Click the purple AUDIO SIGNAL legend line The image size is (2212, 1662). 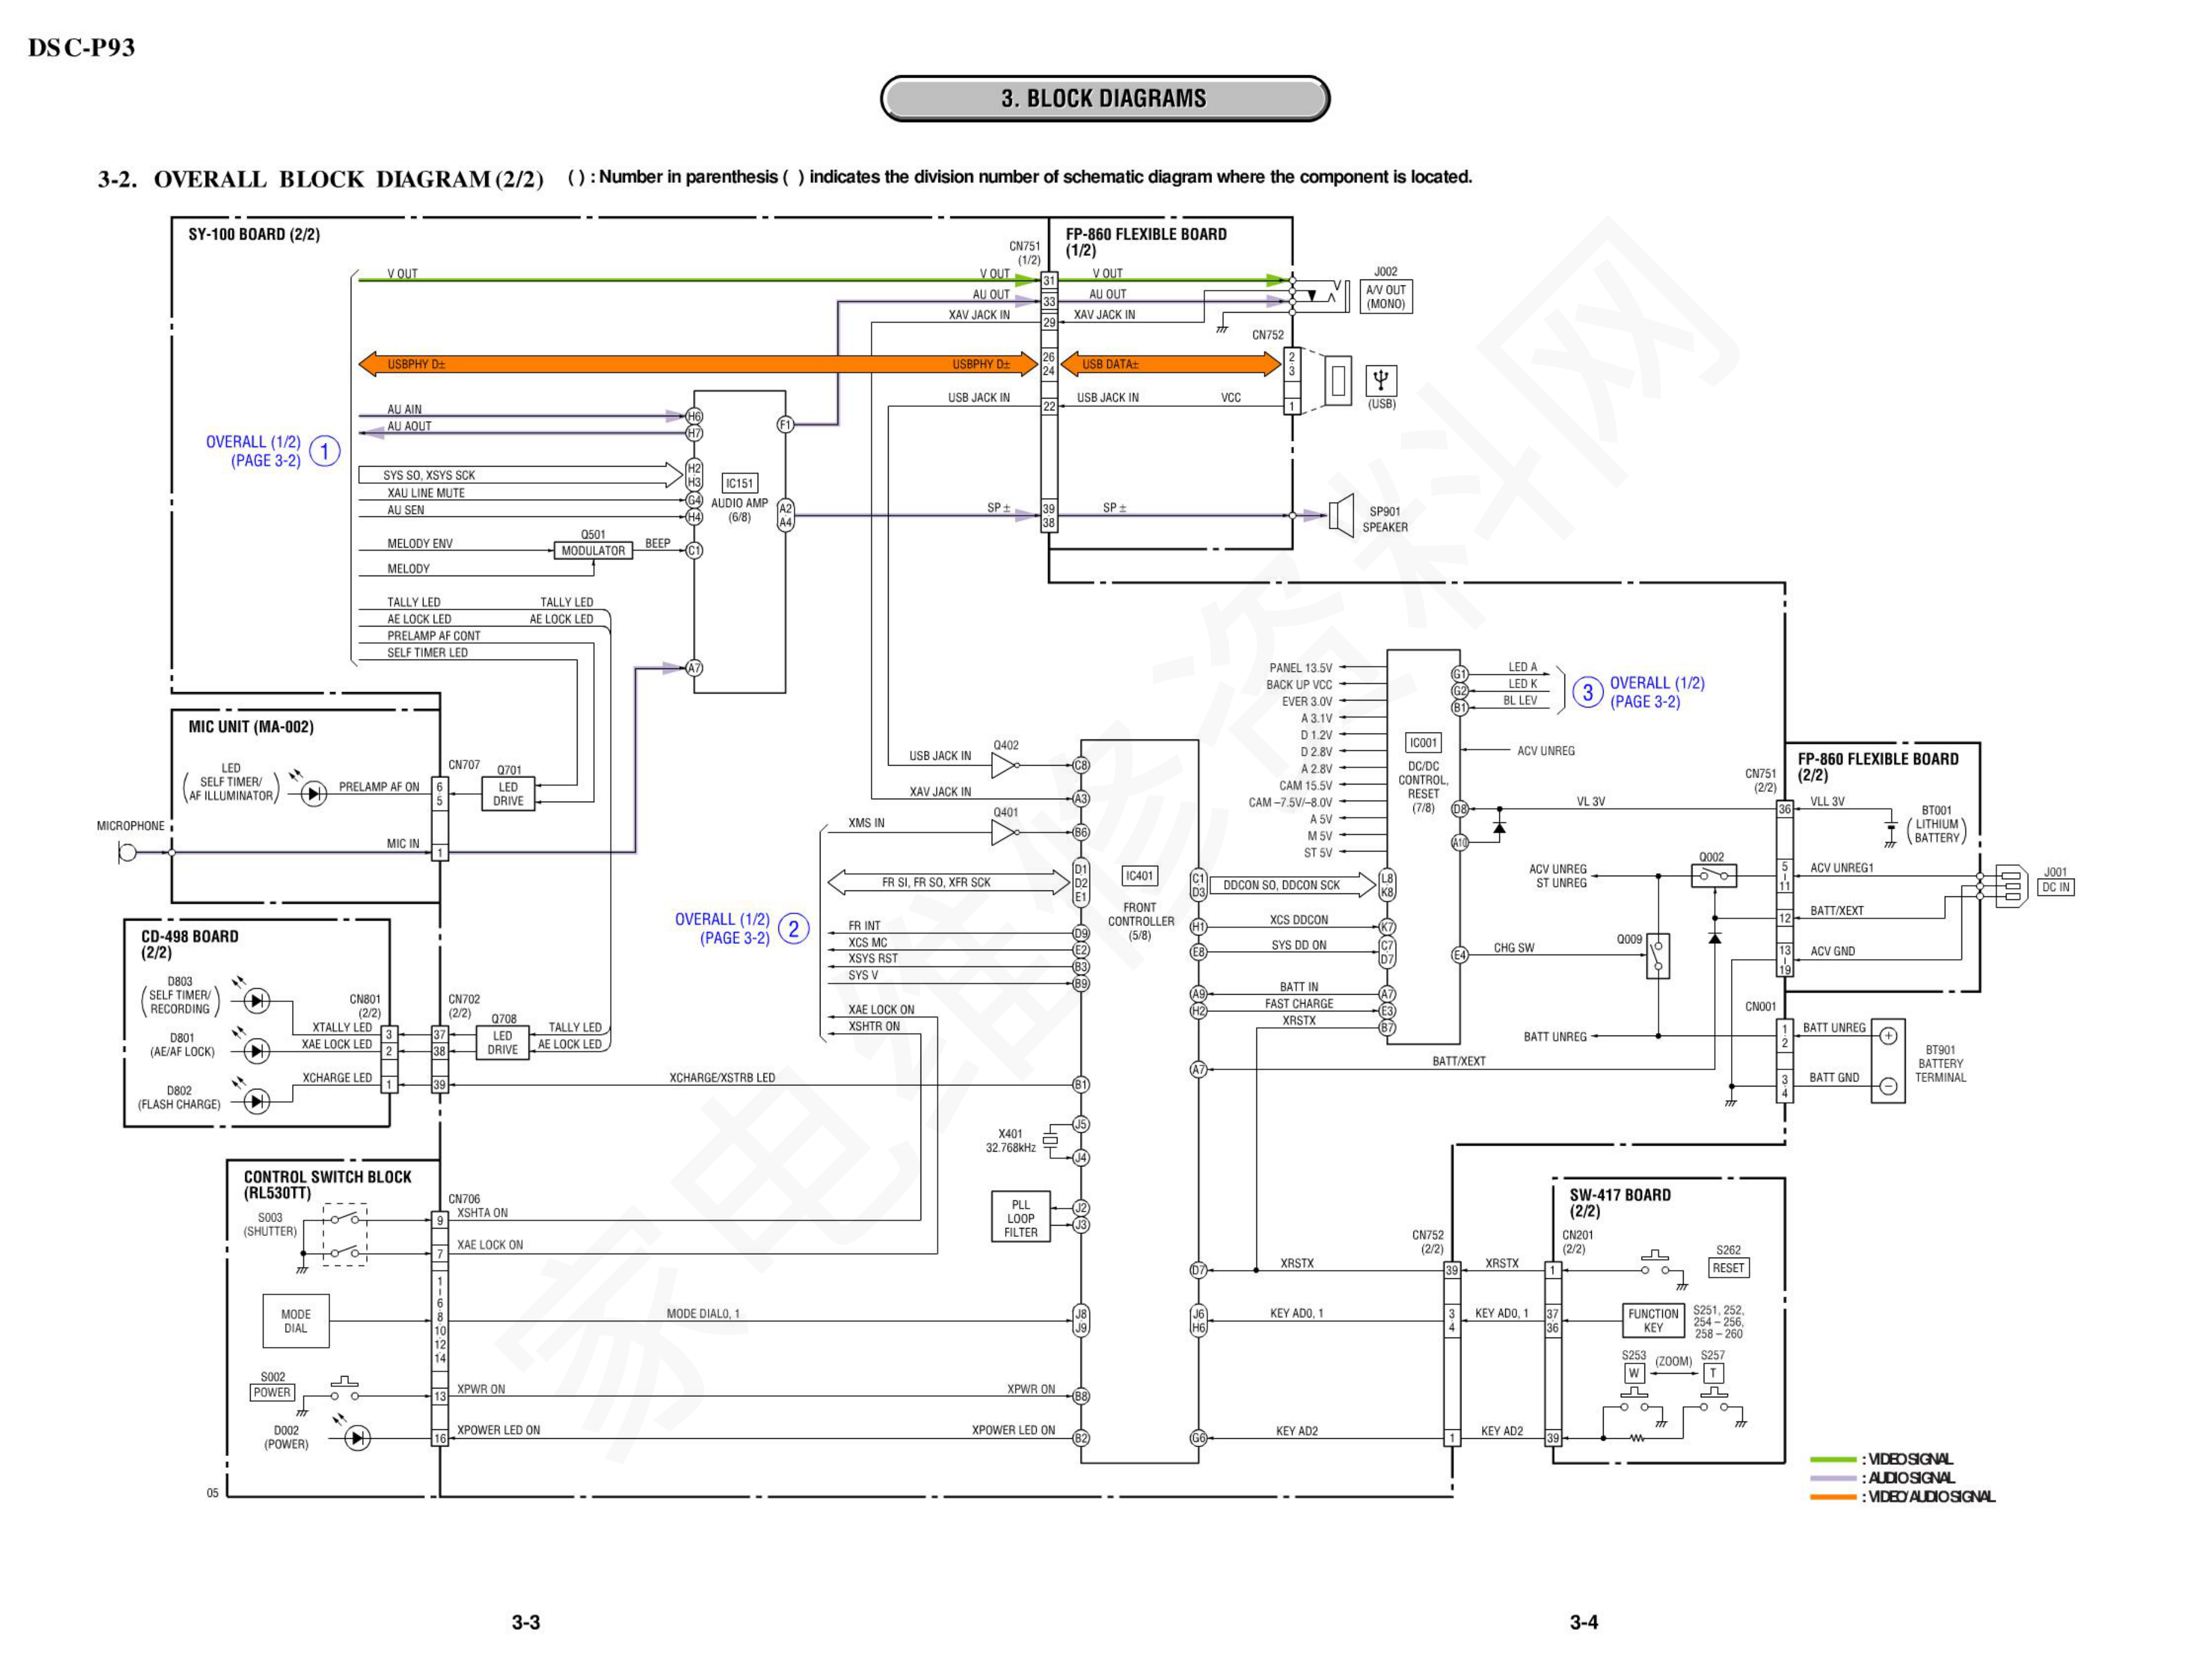click(1832, 1478)
